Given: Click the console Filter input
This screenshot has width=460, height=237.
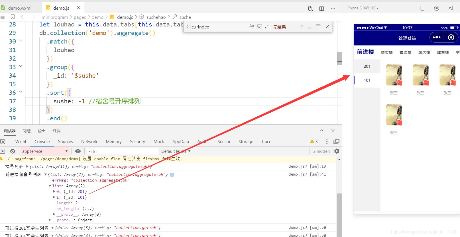Looking at the screenshot, I should (x=123, y=151).
